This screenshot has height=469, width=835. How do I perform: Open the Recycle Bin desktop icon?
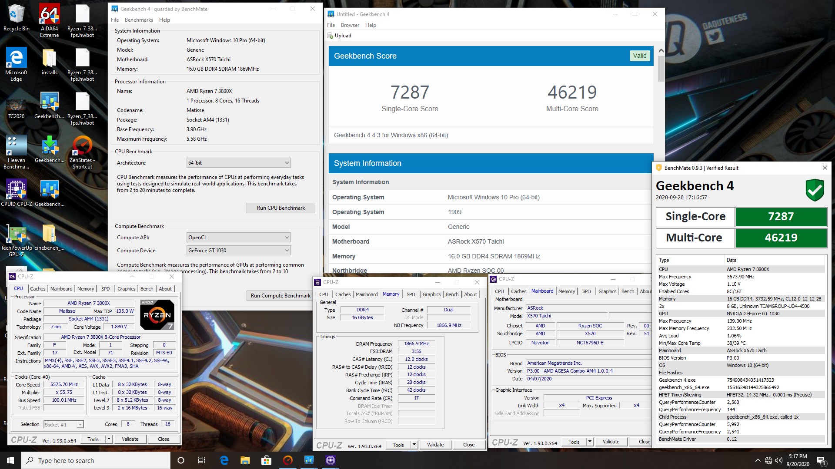(x=16, y=17)
